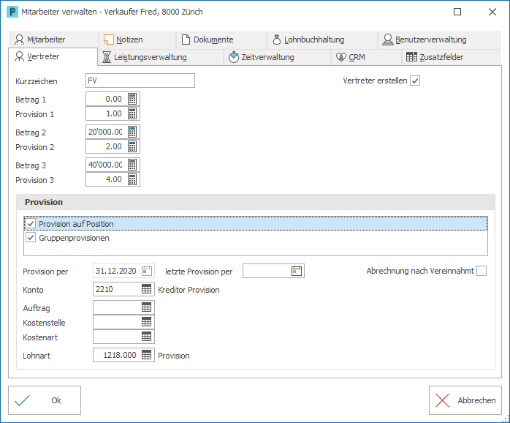This screenshot has height=423, width=510.
Task: Go to the Lohnbuchhaltung tab
Action: pos(322,40)
